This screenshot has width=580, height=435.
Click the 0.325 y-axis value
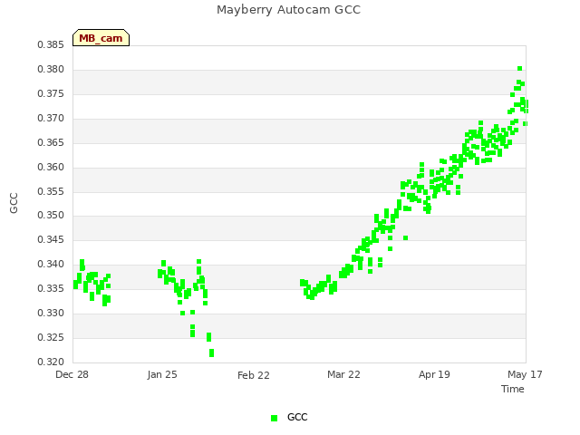click(51, 337)
